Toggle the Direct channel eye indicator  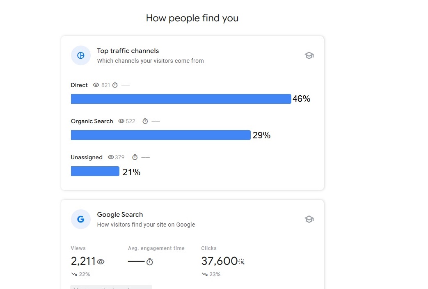pyautogui.click(x=95, y=85)
